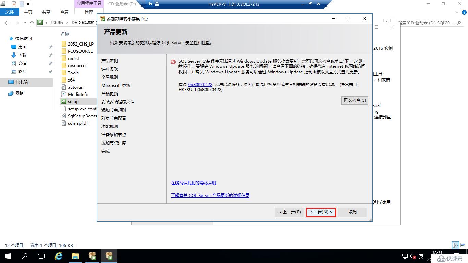Open error code 0x80070422 link
Screen dimensions: 468x263
click(x=200, y=84)
